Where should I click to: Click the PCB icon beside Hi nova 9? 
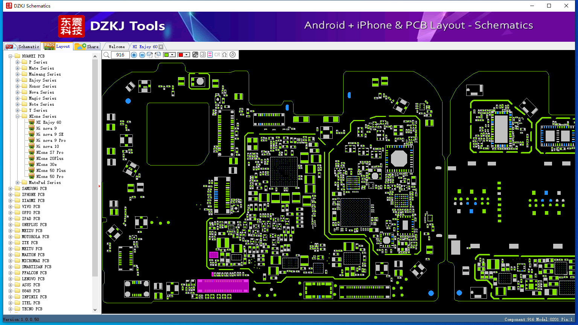tap(32, 128)
